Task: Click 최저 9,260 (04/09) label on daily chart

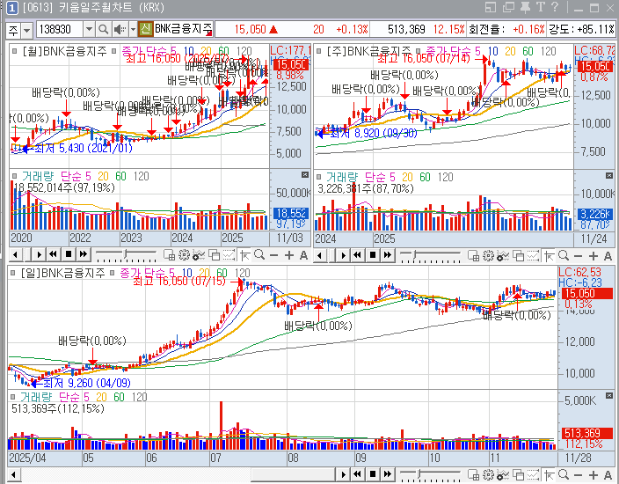Action: point(86,383)
